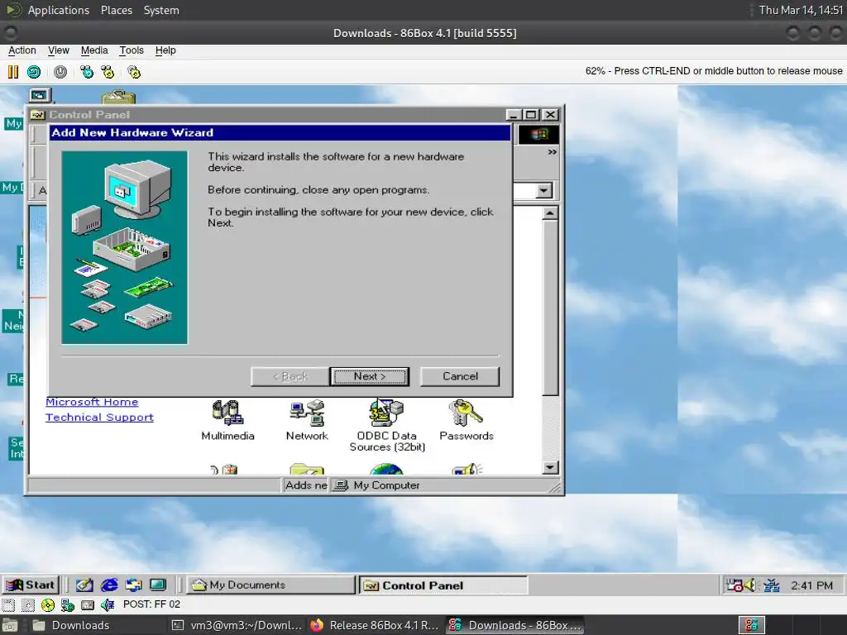Screen dimensions: 847x635
Task: Click the host show desktop icon
Action: point(10,626)
